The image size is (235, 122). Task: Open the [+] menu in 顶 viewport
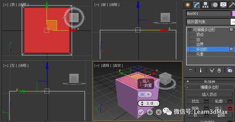pos(6,5)
